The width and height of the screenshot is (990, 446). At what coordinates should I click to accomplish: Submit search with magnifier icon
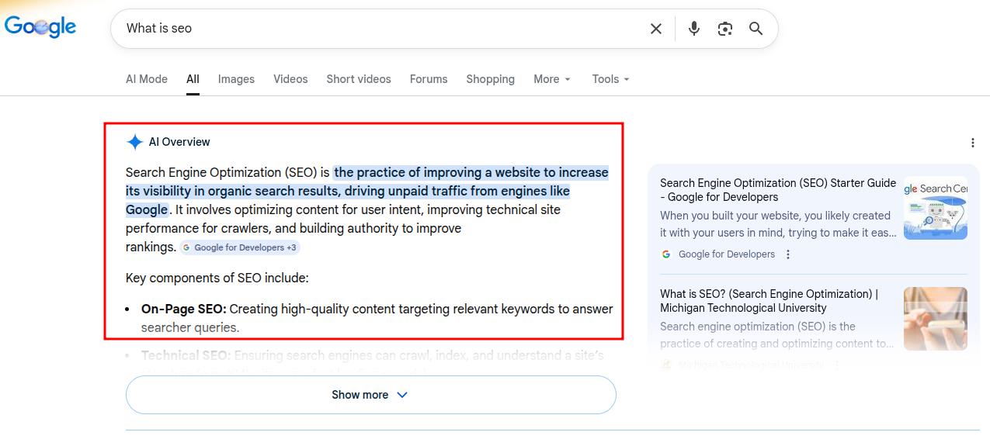tap(756, 29)
